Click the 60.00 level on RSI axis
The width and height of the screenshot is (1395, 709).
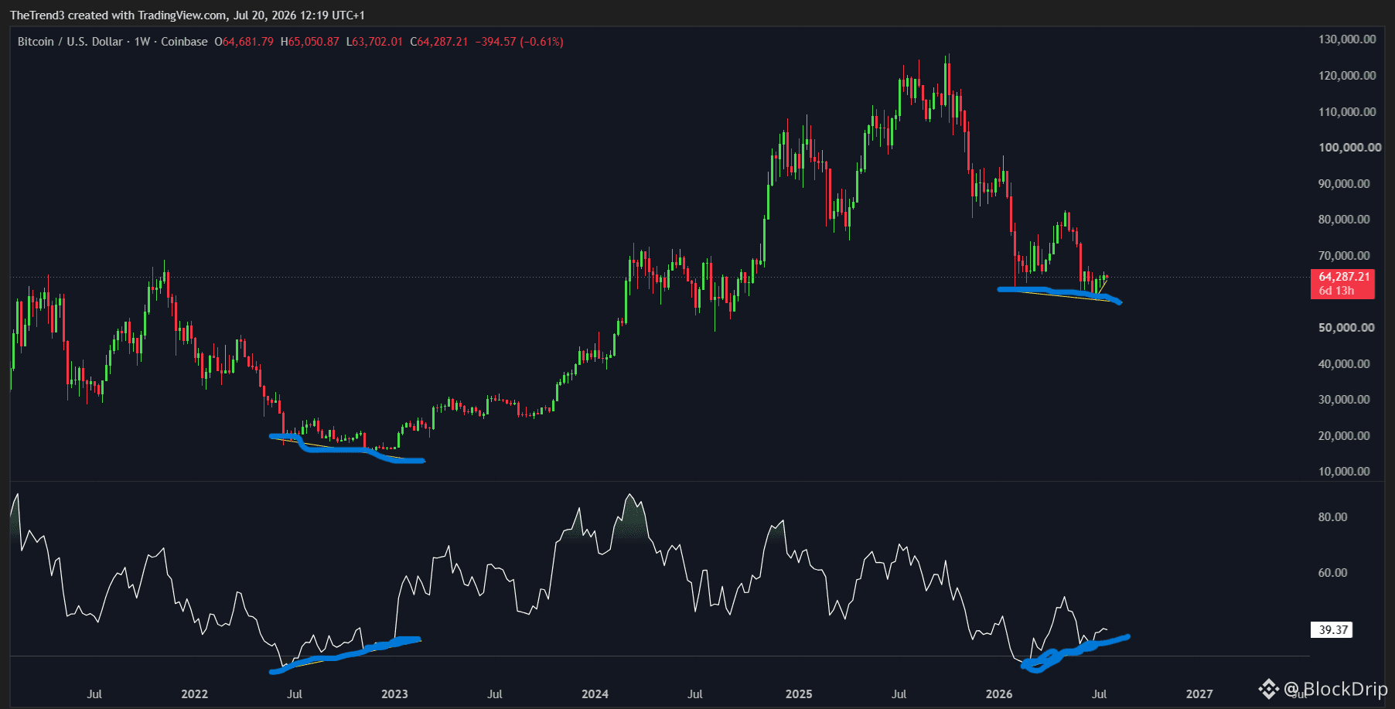(1332, 573)
